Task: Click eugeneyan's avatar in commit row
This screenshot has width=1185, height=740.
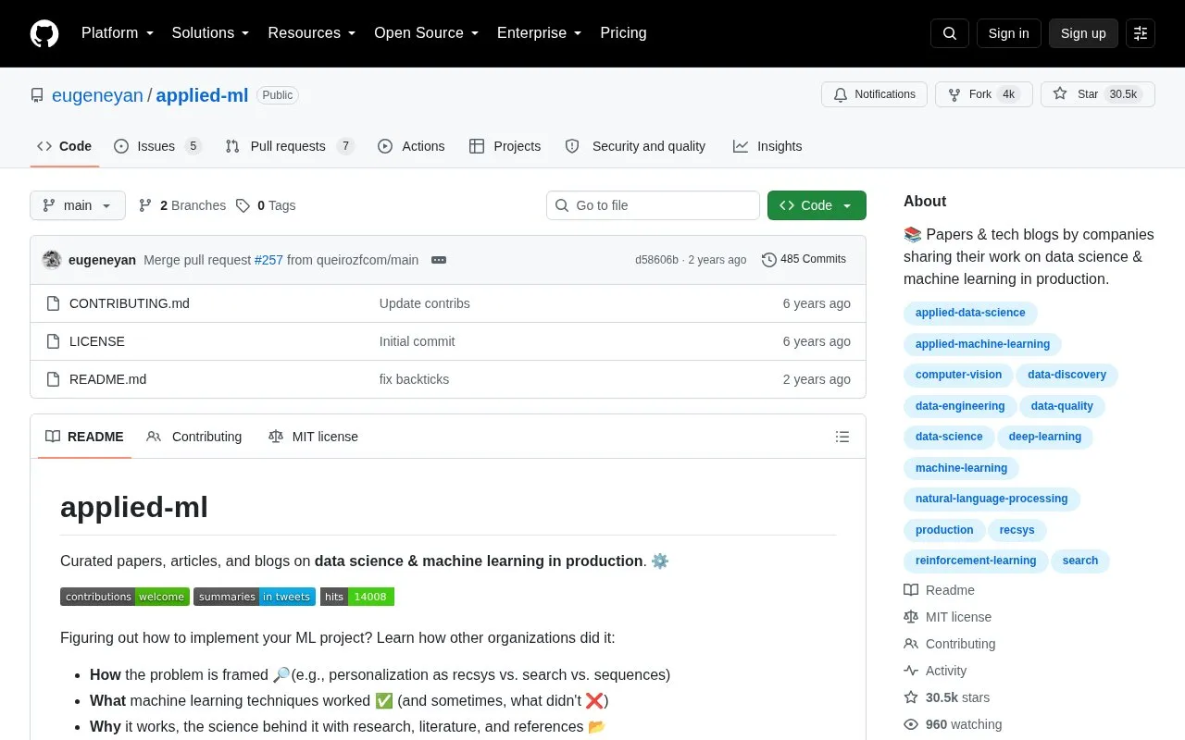Action: [x=52, y=260]
